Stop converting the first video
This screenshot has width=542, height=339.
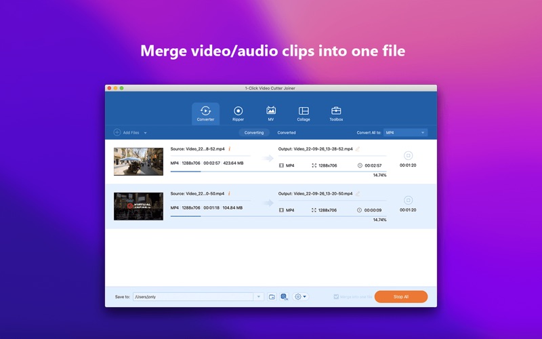coord(408,156)
